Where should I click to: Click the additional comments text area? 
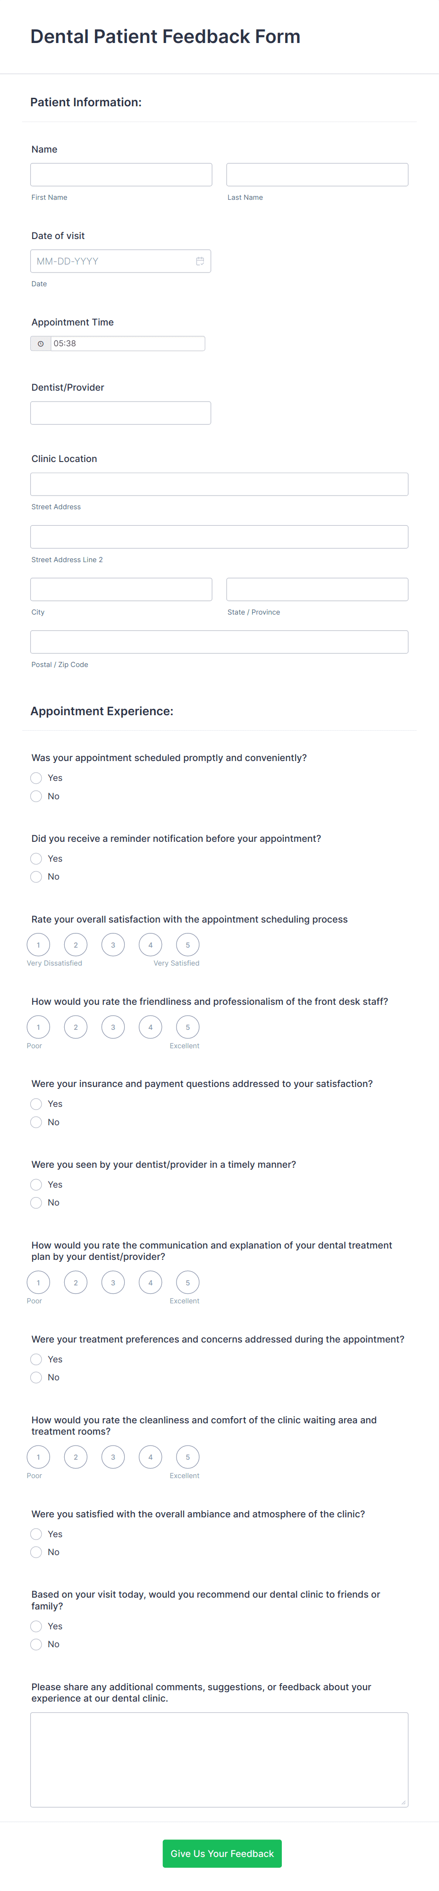[219, 1760]
